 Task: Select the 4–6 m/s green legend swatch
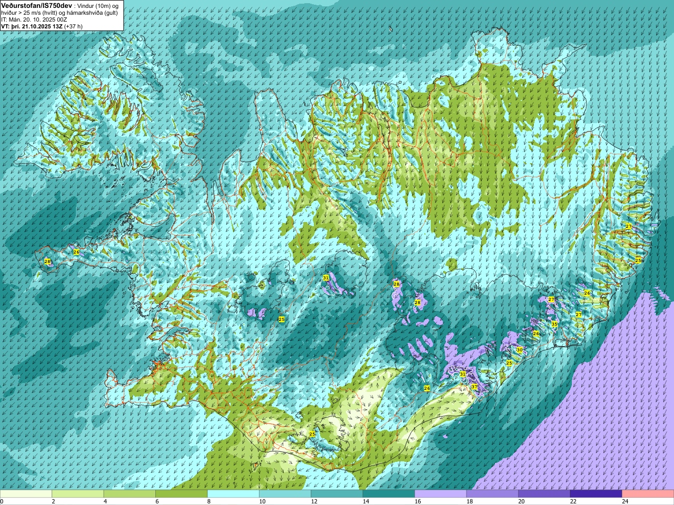tap(130, 494)
